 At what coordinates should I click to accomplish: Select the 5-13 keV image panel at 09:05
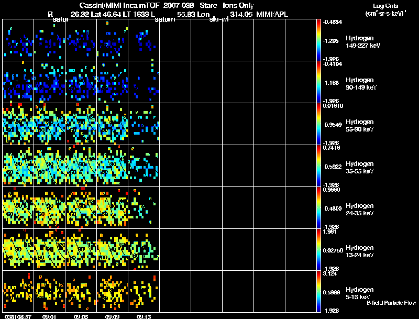[x=81, y=292]
